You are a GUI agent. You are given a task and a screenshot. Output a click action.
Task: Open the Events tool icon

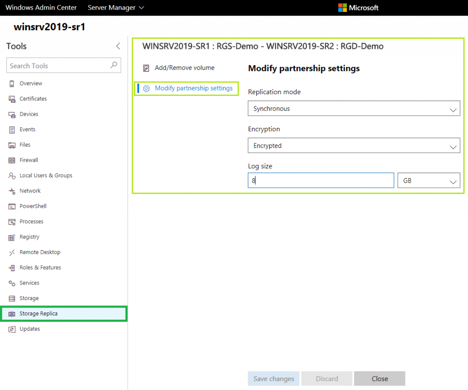pos(11,129)
